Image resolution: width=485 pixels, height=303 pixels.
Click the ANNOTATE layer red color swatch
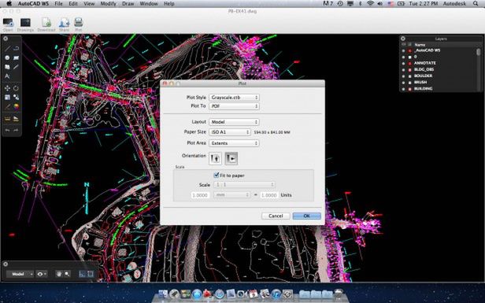coord(410,63)
